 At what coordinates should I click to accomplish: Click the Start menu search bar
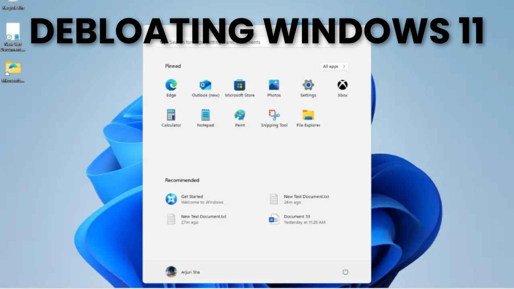point(257,42)
